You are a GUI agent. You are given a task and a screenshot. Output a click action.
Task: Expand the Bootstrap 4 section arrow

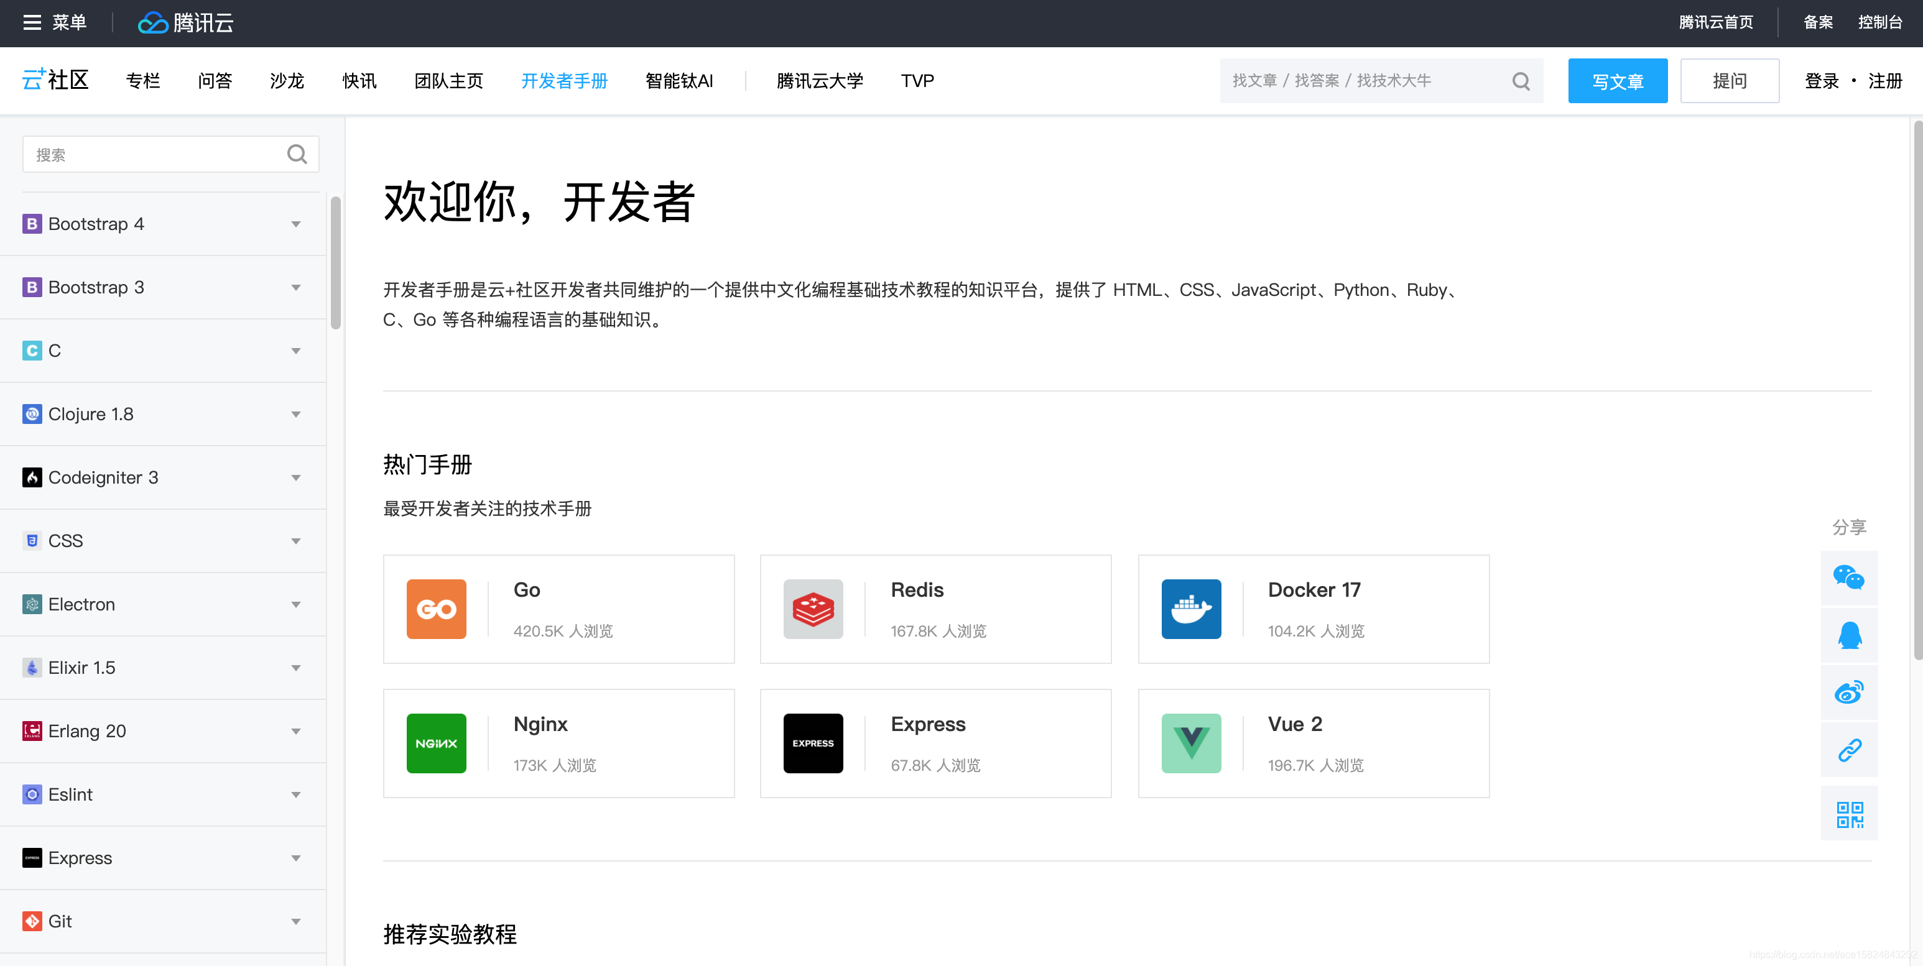[295, 224]
